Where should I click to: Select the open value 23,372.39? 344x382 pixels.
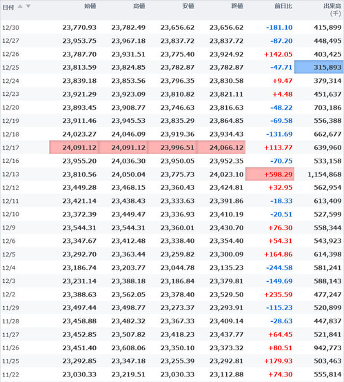coord(79,214)
